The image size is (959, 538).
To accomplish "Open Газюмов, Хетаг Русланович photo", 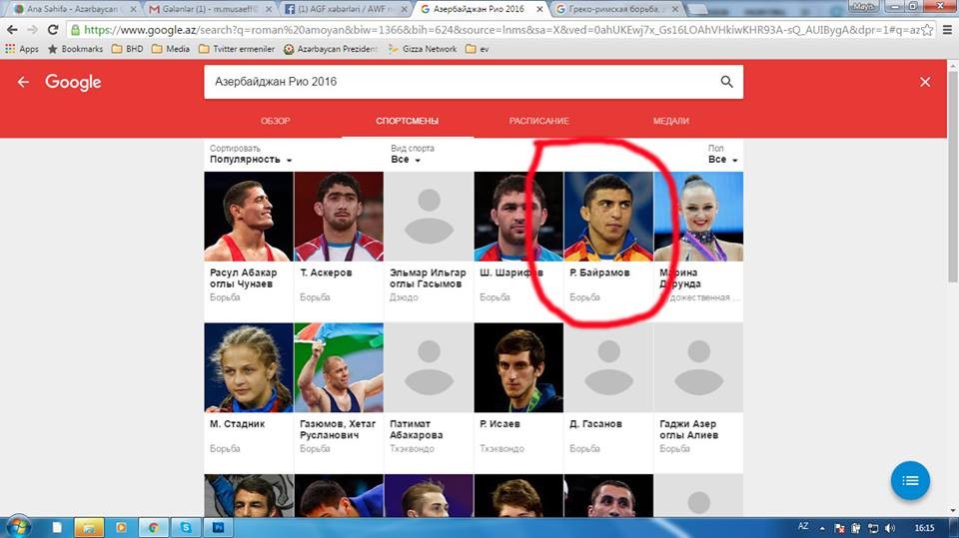I will [339, 367].
